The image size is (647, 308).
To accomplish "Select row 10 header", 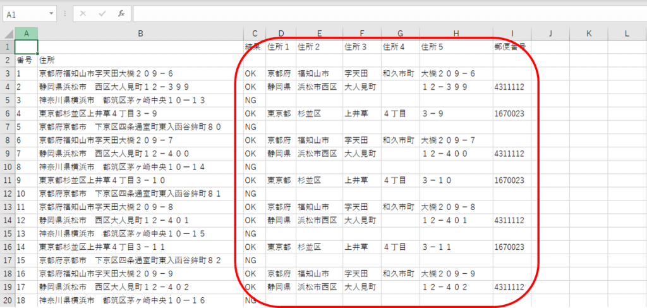I will click(x=8, y=167).
